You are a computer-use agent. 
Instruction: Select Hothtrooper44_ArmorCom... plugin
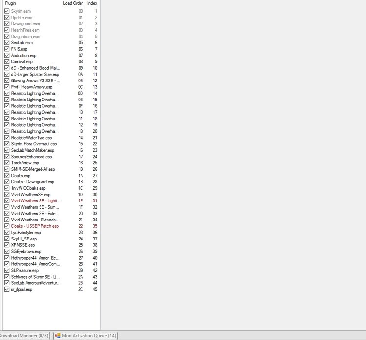point(35,264)
